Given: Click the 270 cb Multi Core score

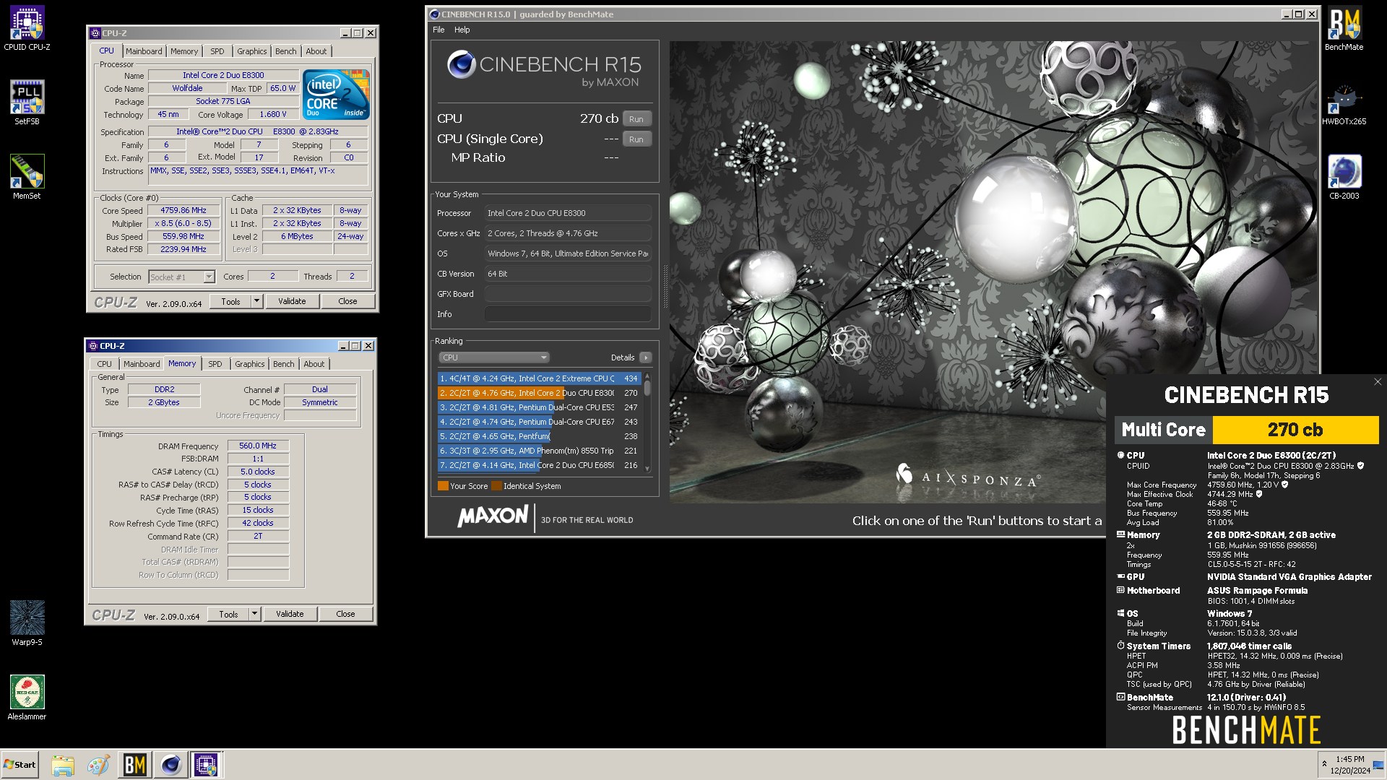Looking at the screenshot, I should 1295,430.
